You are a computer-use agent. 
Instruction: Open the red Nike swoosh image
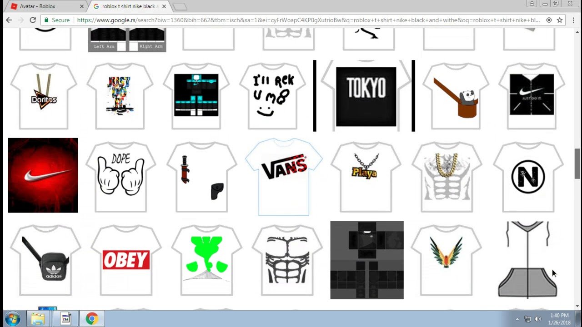pyautogui.click(x=43, y=175)
